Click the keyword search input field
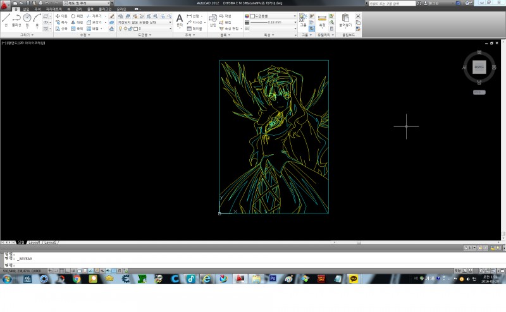The height and width of the screenshot is (312, 506). (391, 3)
